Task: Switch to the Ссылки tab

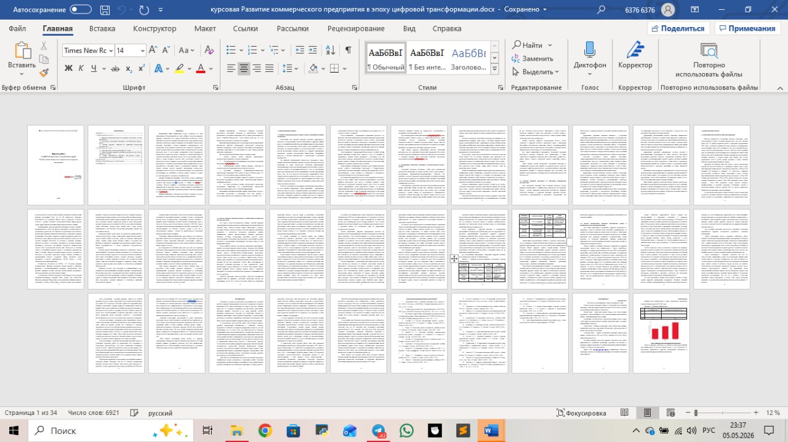Action: 246,28
